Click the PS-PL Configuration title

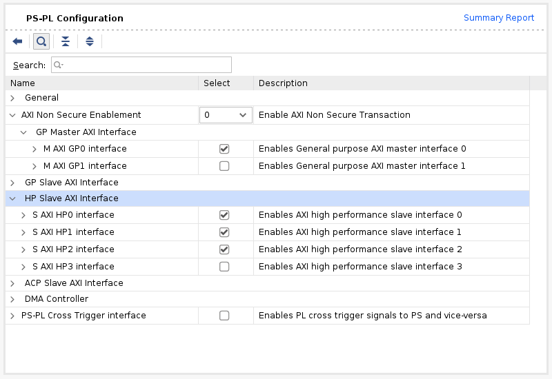click(x=75, y=18)
